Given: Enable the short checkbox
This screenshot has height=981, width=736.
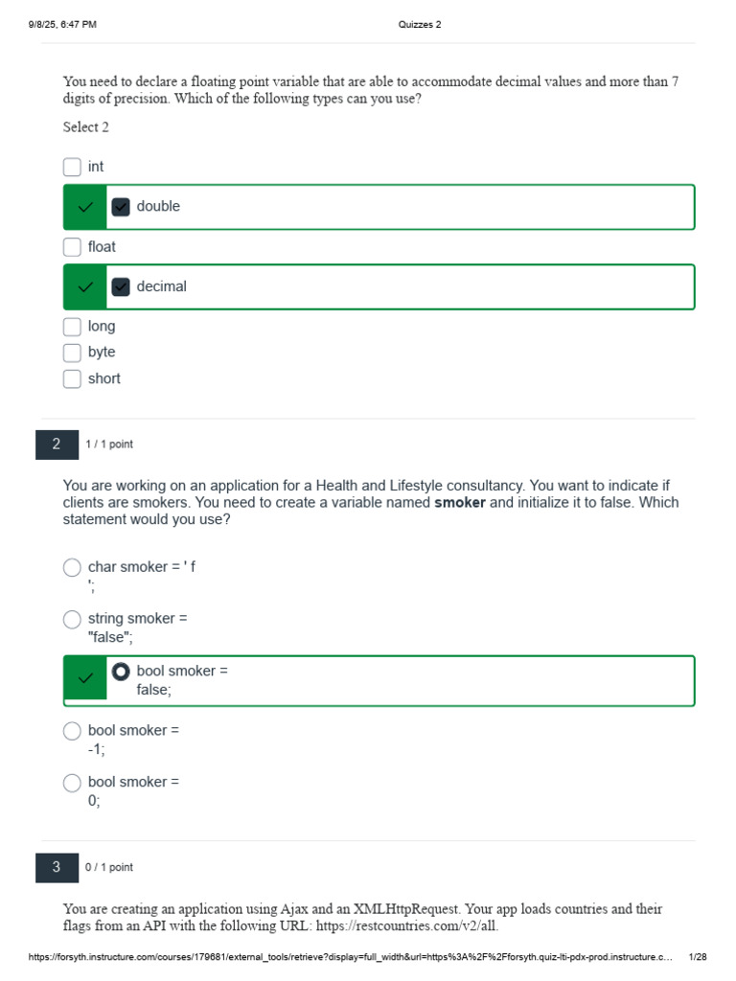Looking at the screenshot, I should click(x=72, y=379).
